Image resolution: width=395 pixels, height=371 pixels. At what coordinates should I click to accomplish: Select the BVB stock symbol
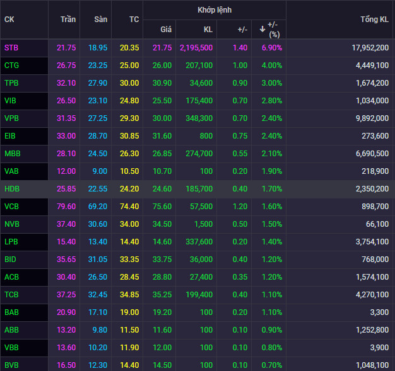coord(11,365)
